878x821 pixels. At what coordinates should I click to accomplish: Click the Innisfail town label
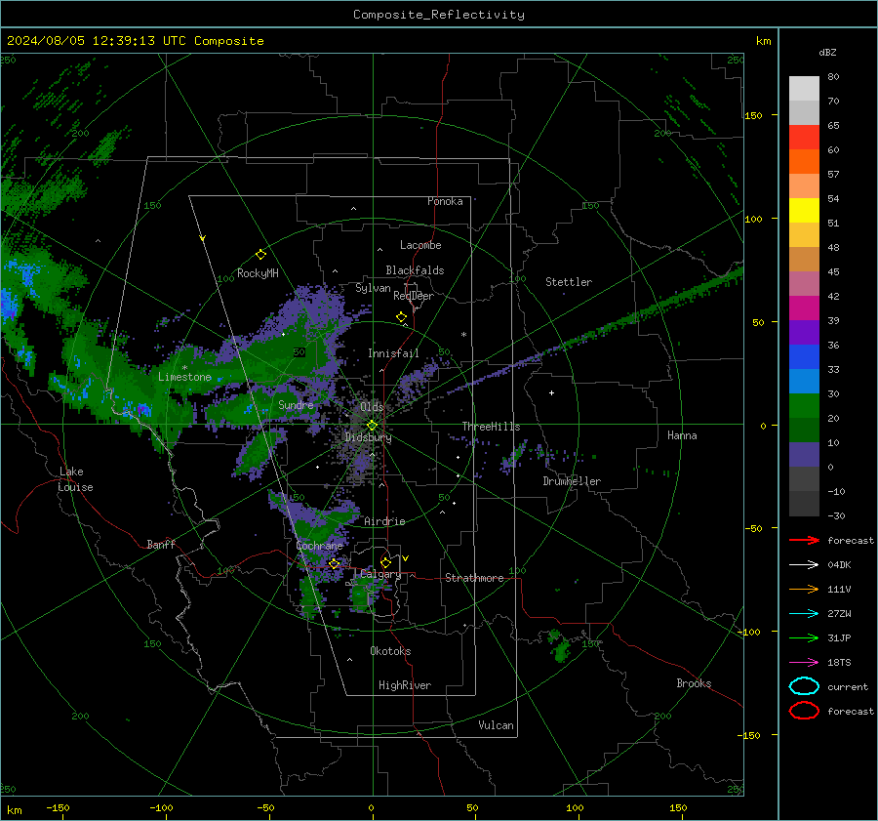tap(394, 353)
